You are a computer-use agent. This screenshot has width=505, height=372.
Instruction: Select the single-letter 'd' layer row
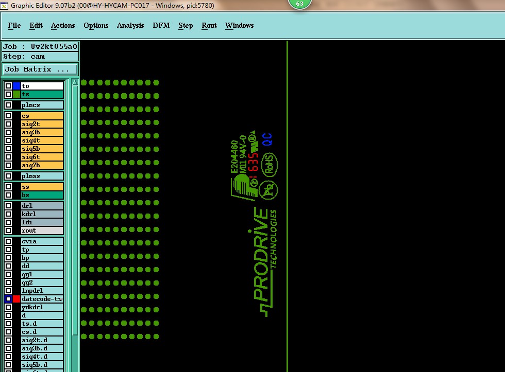click(x=42, y=315)
